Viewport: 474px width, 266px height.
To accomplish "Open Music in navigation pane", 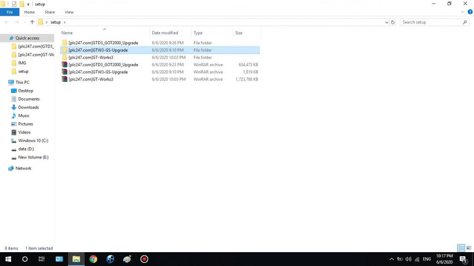I will pyautogui.click(x=24, y=115).
